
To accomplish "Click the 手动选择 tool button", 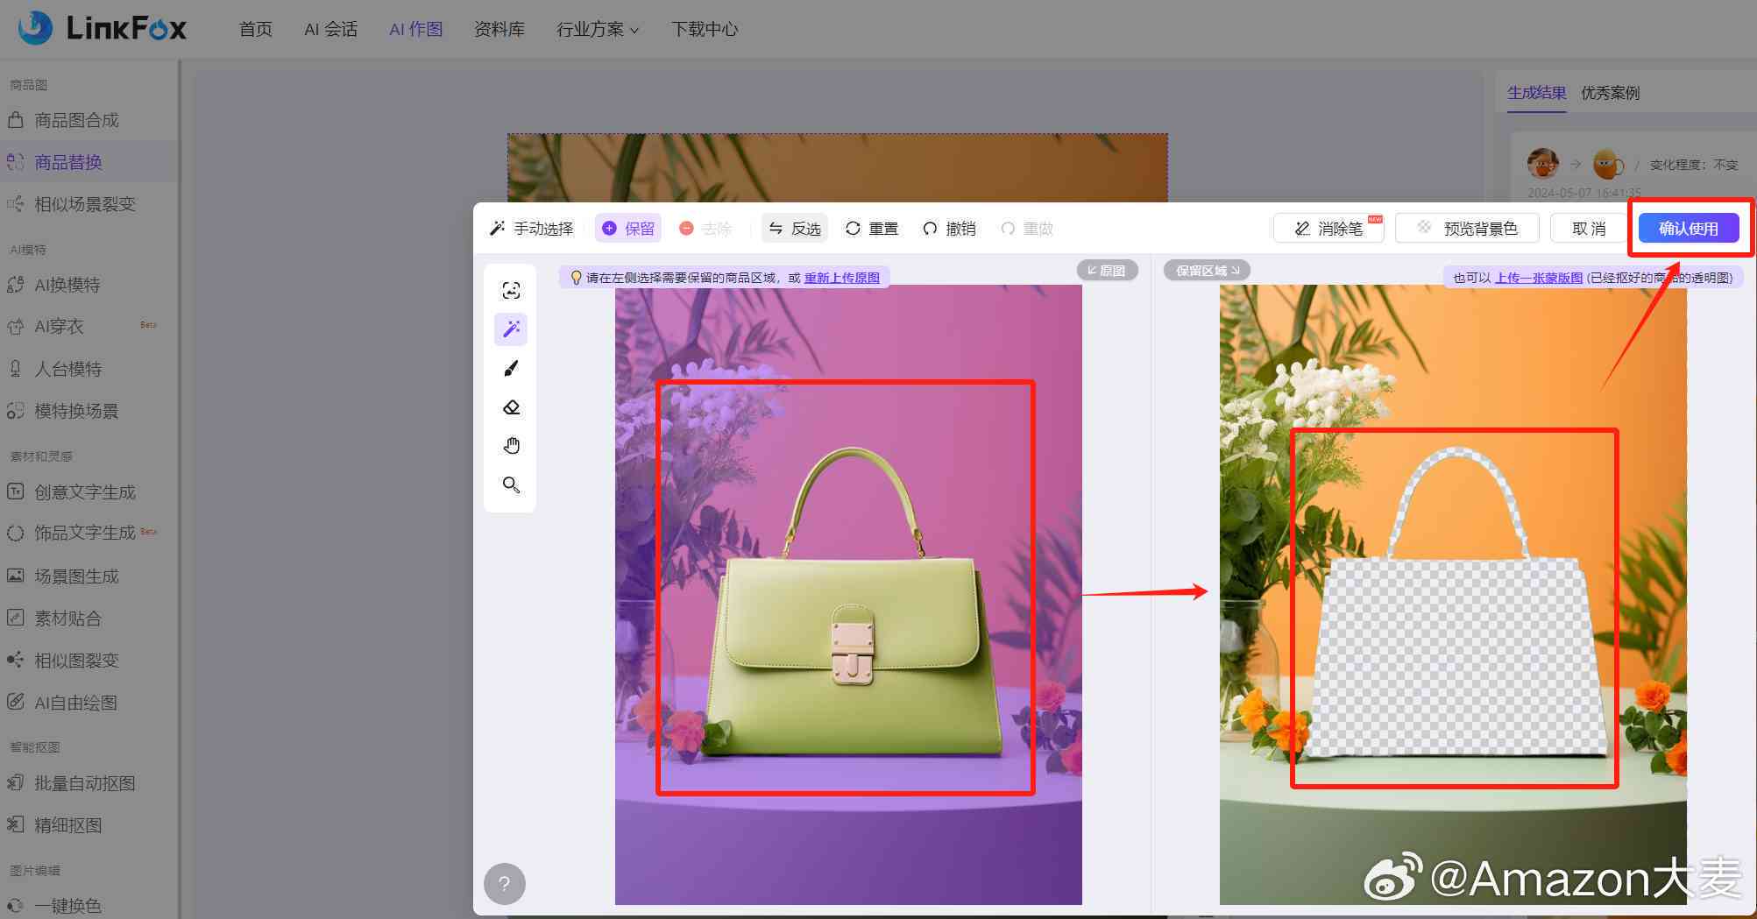I will [x=531, y=229].
